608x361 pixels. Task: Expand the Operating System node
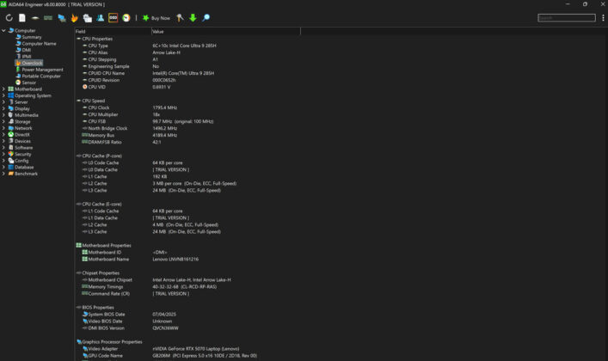pos(3,95)
